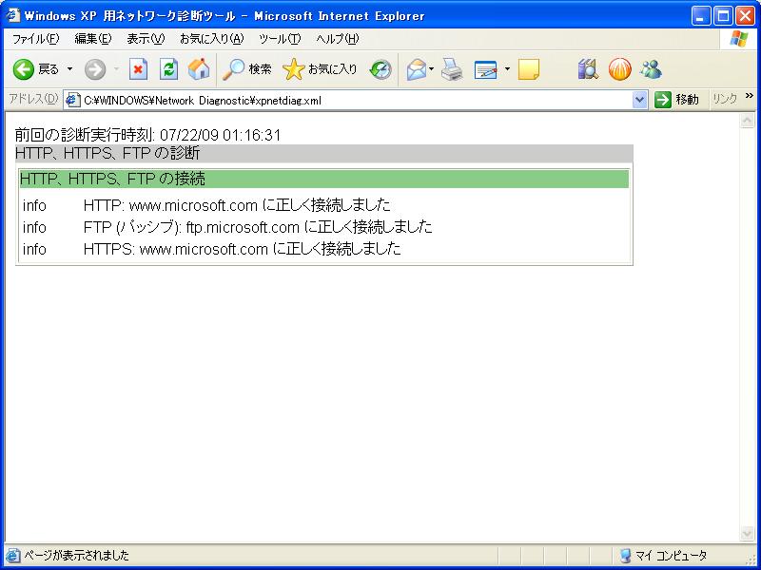761x570 pixels.
Task: Expand the address bar dropdown arrow
Action: pyautogui.click(x=639, y=101)
